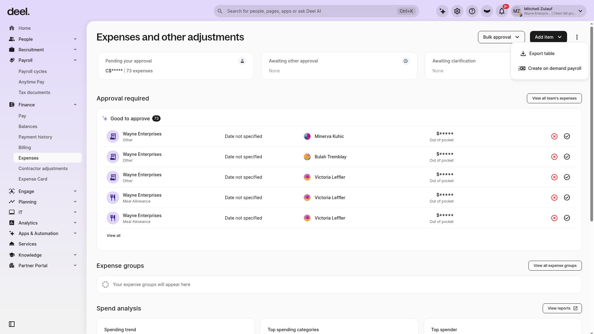Collapse the sidebar with the panel icon
Image resolution: width=594 pixels, height=334 pixels.
coord(12,324)
